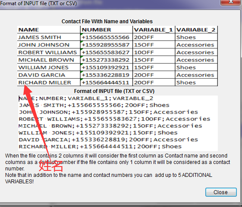Select the NAME header cell in the table
Screen dimensions: 242x207
pos(49,30)
